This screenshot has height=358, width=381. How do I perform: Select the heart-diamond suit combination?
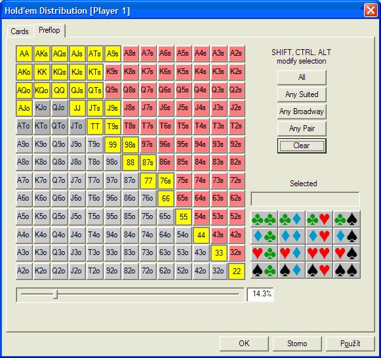[291, 253]
